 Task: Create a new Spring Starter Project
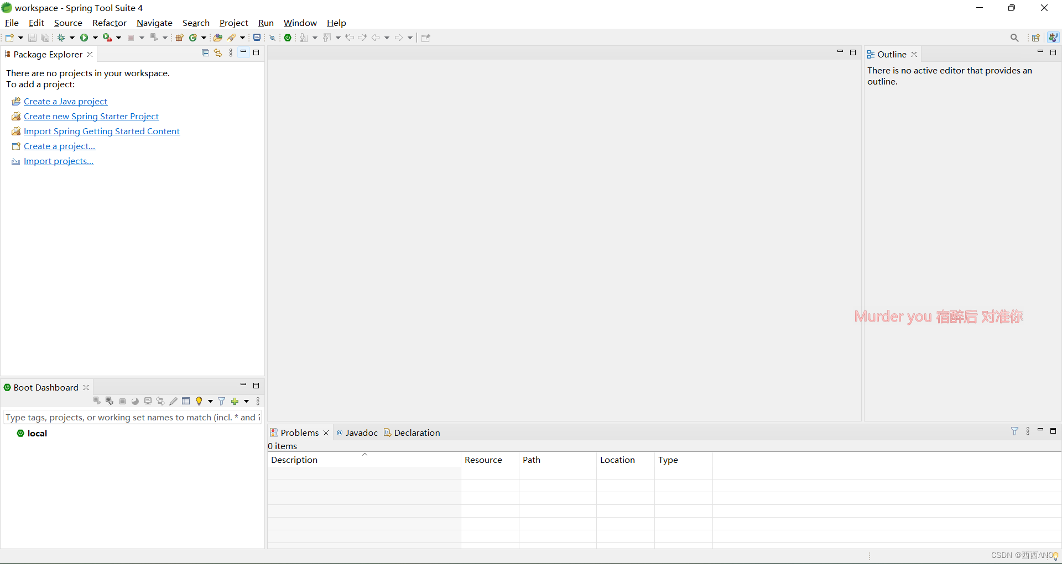[91, 116]
